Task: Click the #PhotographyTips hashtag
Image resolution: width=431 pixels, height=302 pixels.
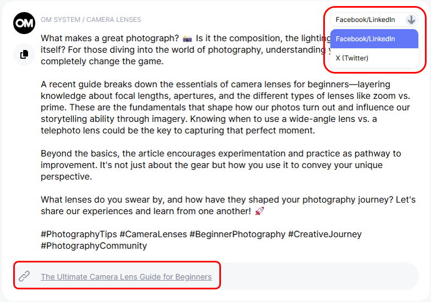Action: [x=78, y=234]
